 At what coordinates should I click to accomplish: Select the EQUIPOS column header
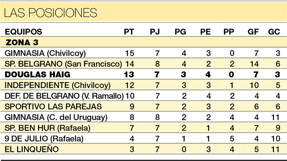[23, 32]
